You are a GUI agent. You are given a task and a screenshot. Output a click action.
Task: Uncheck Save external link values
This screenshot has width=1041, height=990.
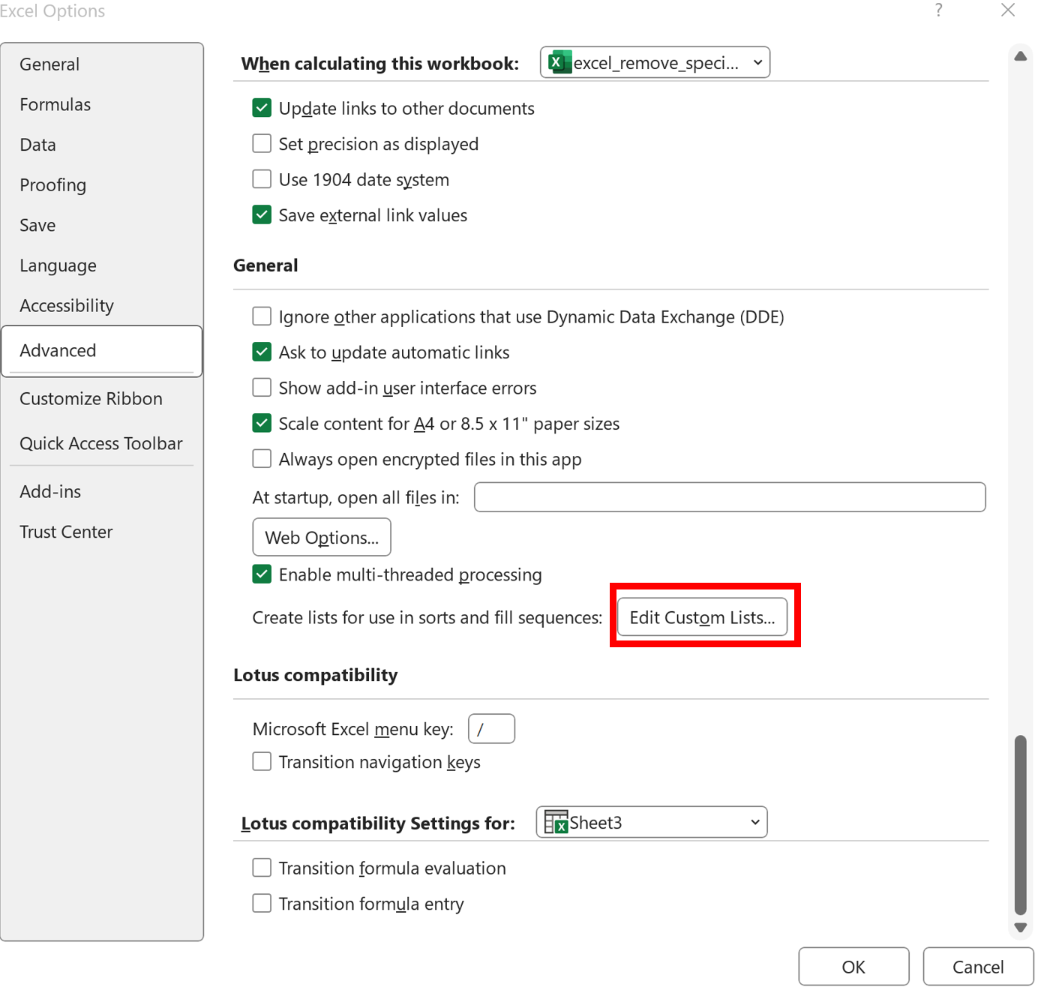click(261, 214)
